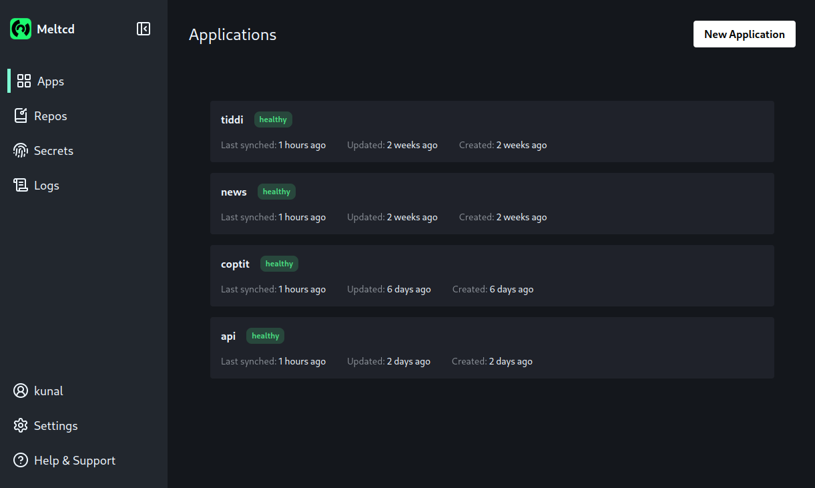Image resolution: width=815 pixels, height=488 pixels.
Task: Open the api application card
Action: pos(492,348)
